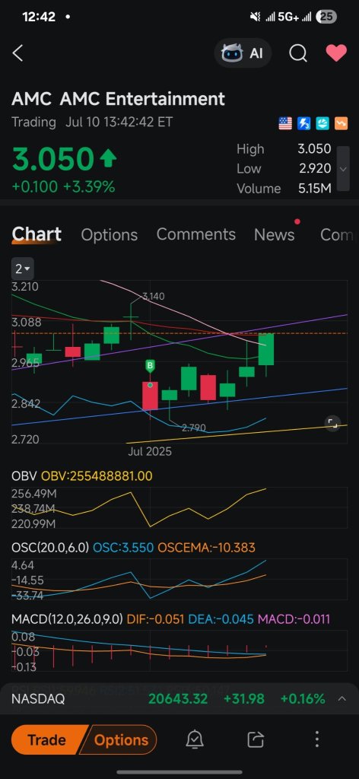The image size is (359, 779).
Task: Tap the US flag market icon
Action: click(285, 123)
